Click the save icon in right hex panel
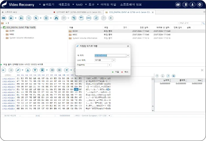This screenshot has width=206, height=141. (173, 76)
